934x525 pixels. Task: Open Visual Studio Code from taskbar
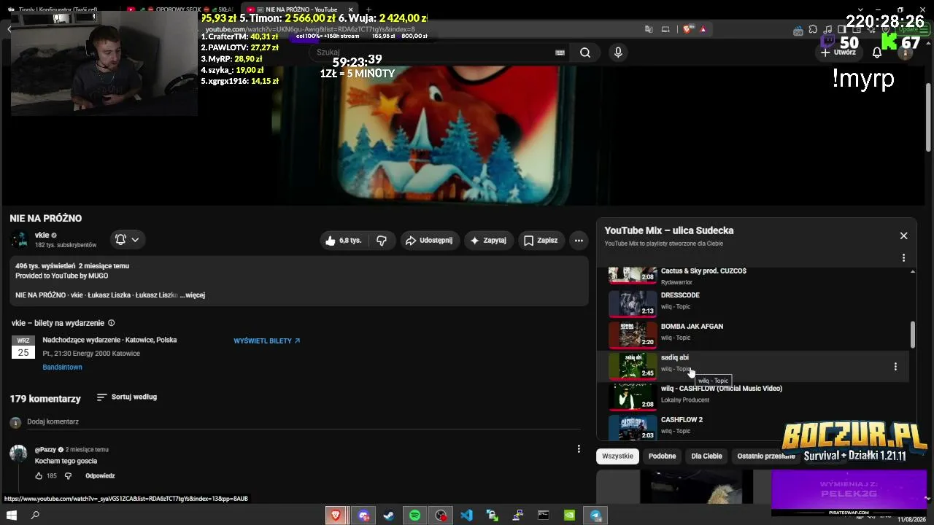466,516
